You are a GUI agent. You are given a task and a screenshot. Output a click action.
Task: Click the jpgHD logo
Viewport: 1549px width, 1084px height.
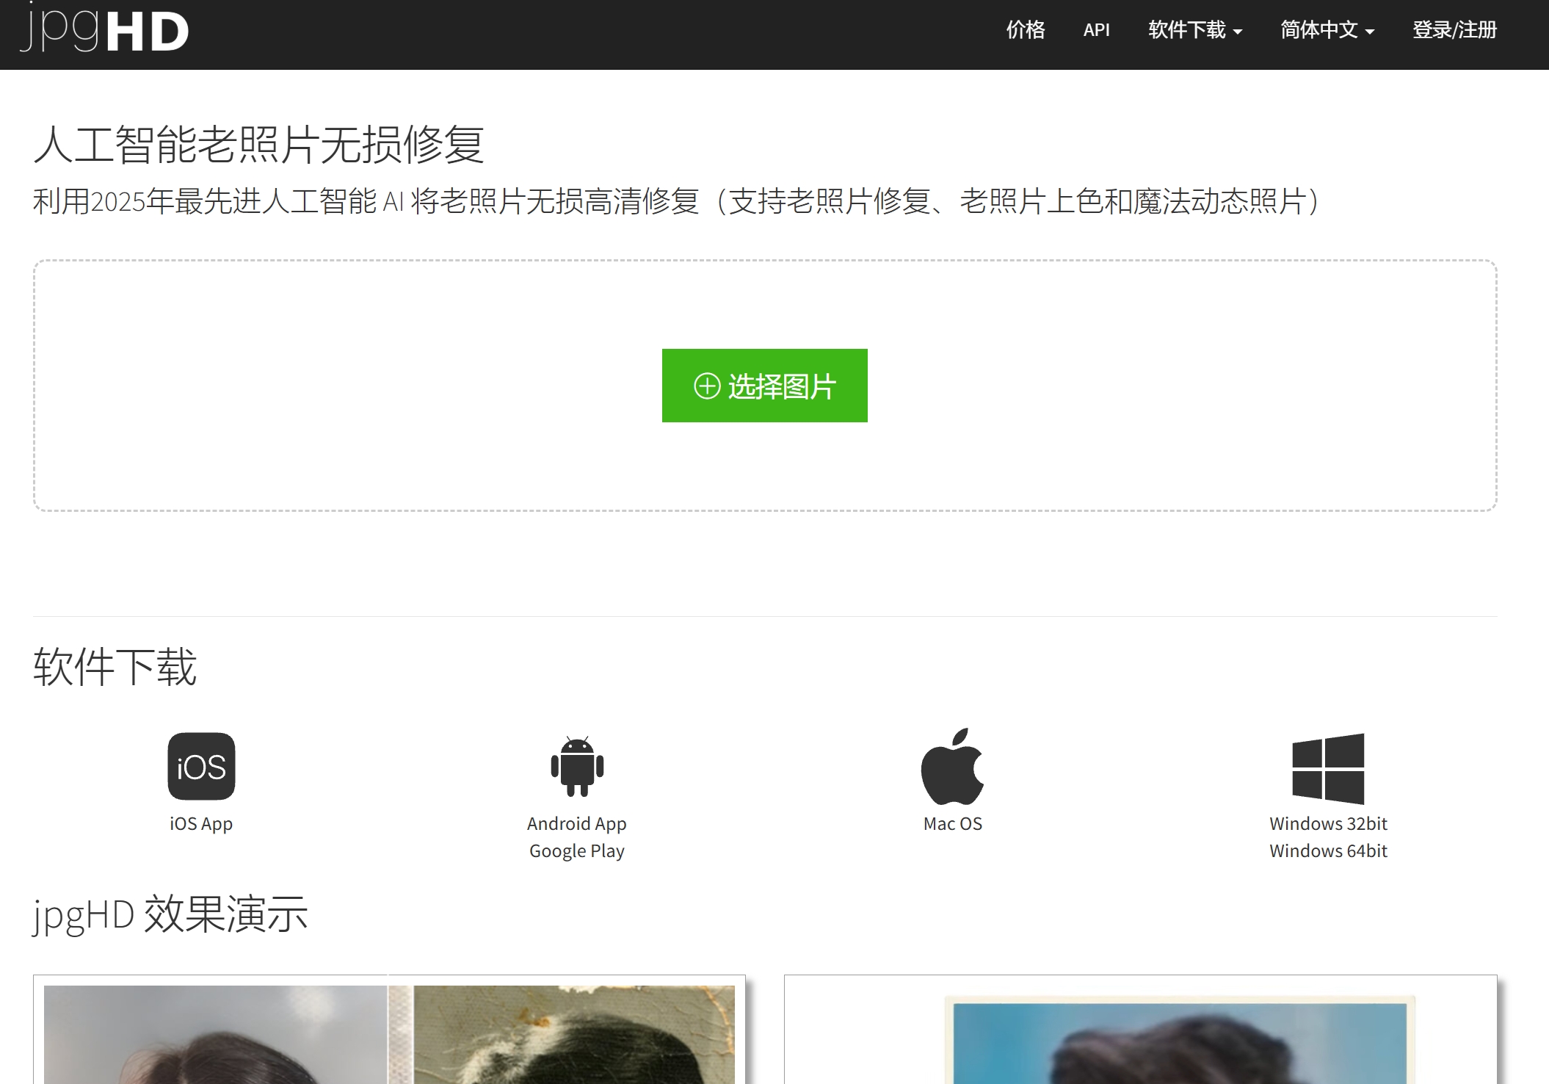(x=106, y=31)
